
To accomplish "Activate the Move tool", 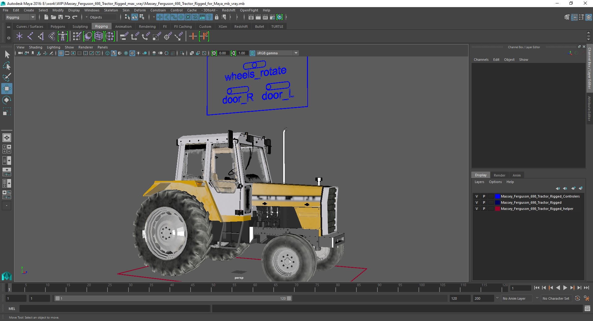I will (x=7, y=89).
